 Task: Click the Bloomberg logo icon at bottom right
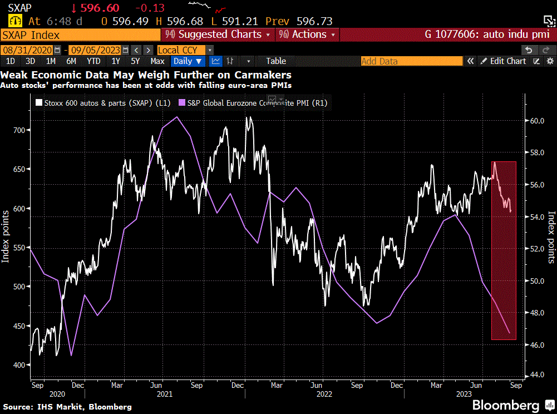(550, 405)
